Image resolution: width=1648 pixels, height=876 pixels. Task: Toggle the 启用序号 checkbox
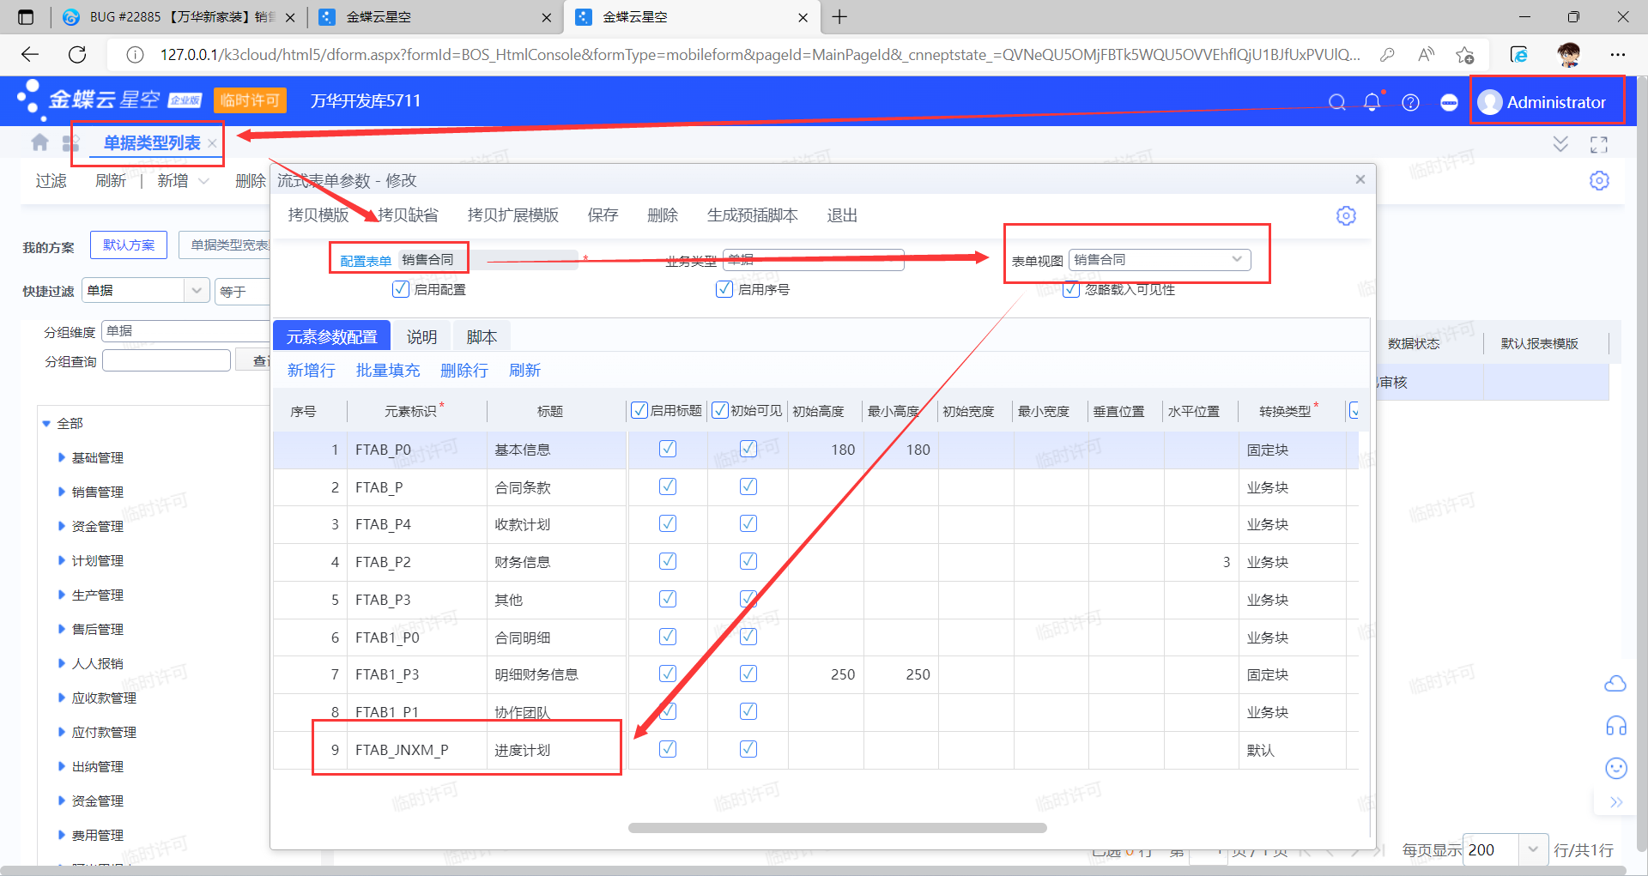pos(724,289)
